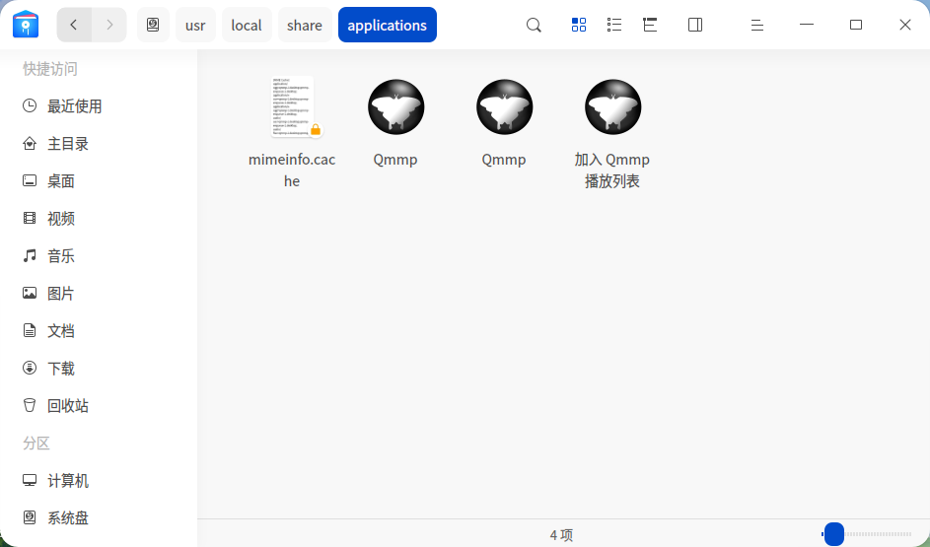The width and height of the screenshot is (930, 547).
Task: Click the 4 项 status bar text
Action: (561, 534)
